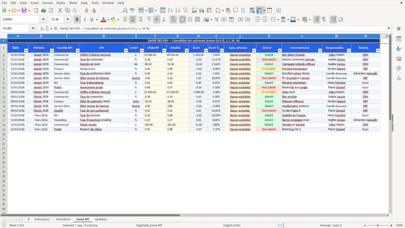Open Find and Replace icon

pos(125,10)
